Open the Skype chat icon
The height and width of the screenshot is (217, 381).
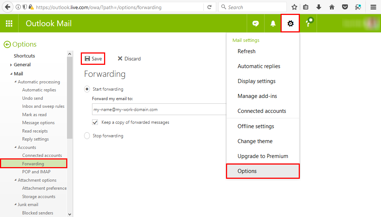[255, 24]
